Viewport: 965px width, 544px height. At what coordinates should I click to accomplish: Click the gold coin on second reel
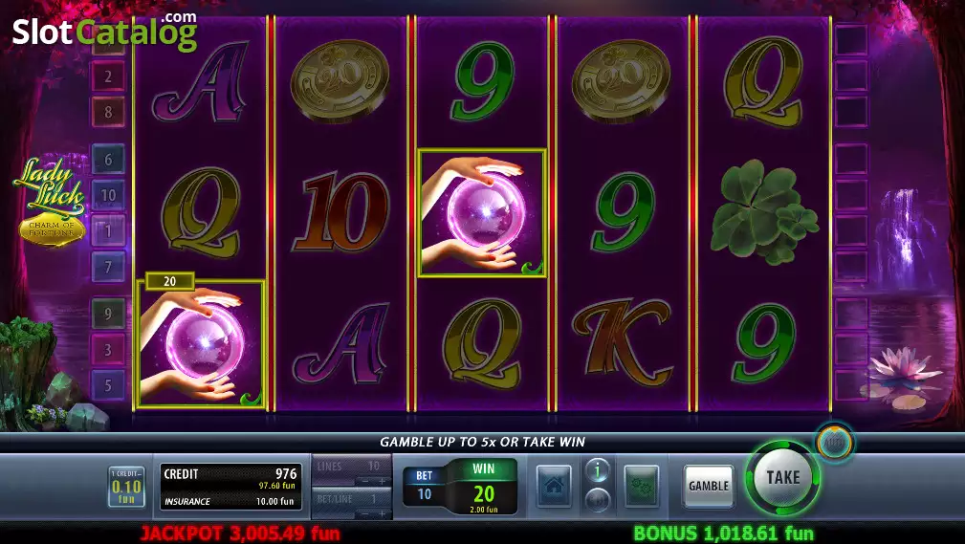[x=340, y=80]
